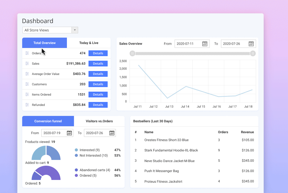This screenshot has height=193, width=288.
Task: Open the calendar icon for Sales Overview From date
Action: coord(206,43)
